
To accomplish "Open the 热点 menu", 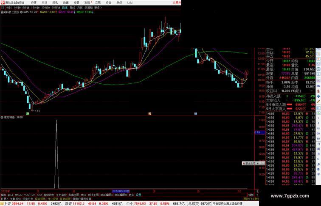I will coord(119,3).
